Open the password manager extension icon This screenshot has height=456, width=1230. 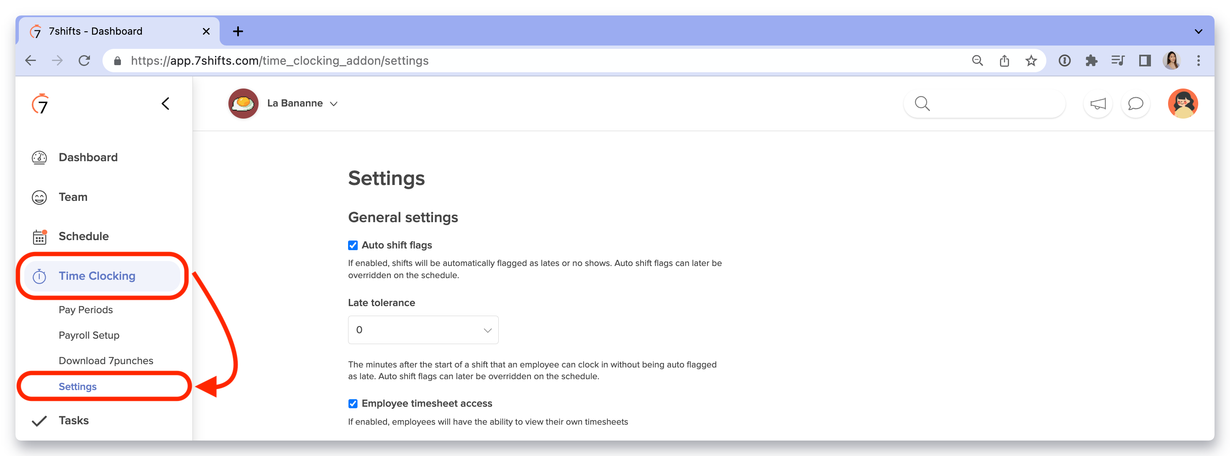1064,61
